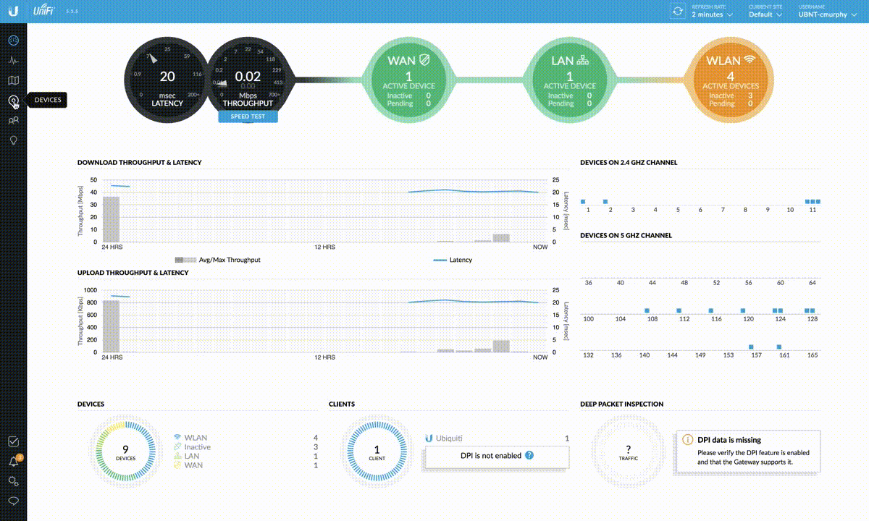Open the Settings gears icon
This screenshot has width=869, height=521.
tap(13, 481)
